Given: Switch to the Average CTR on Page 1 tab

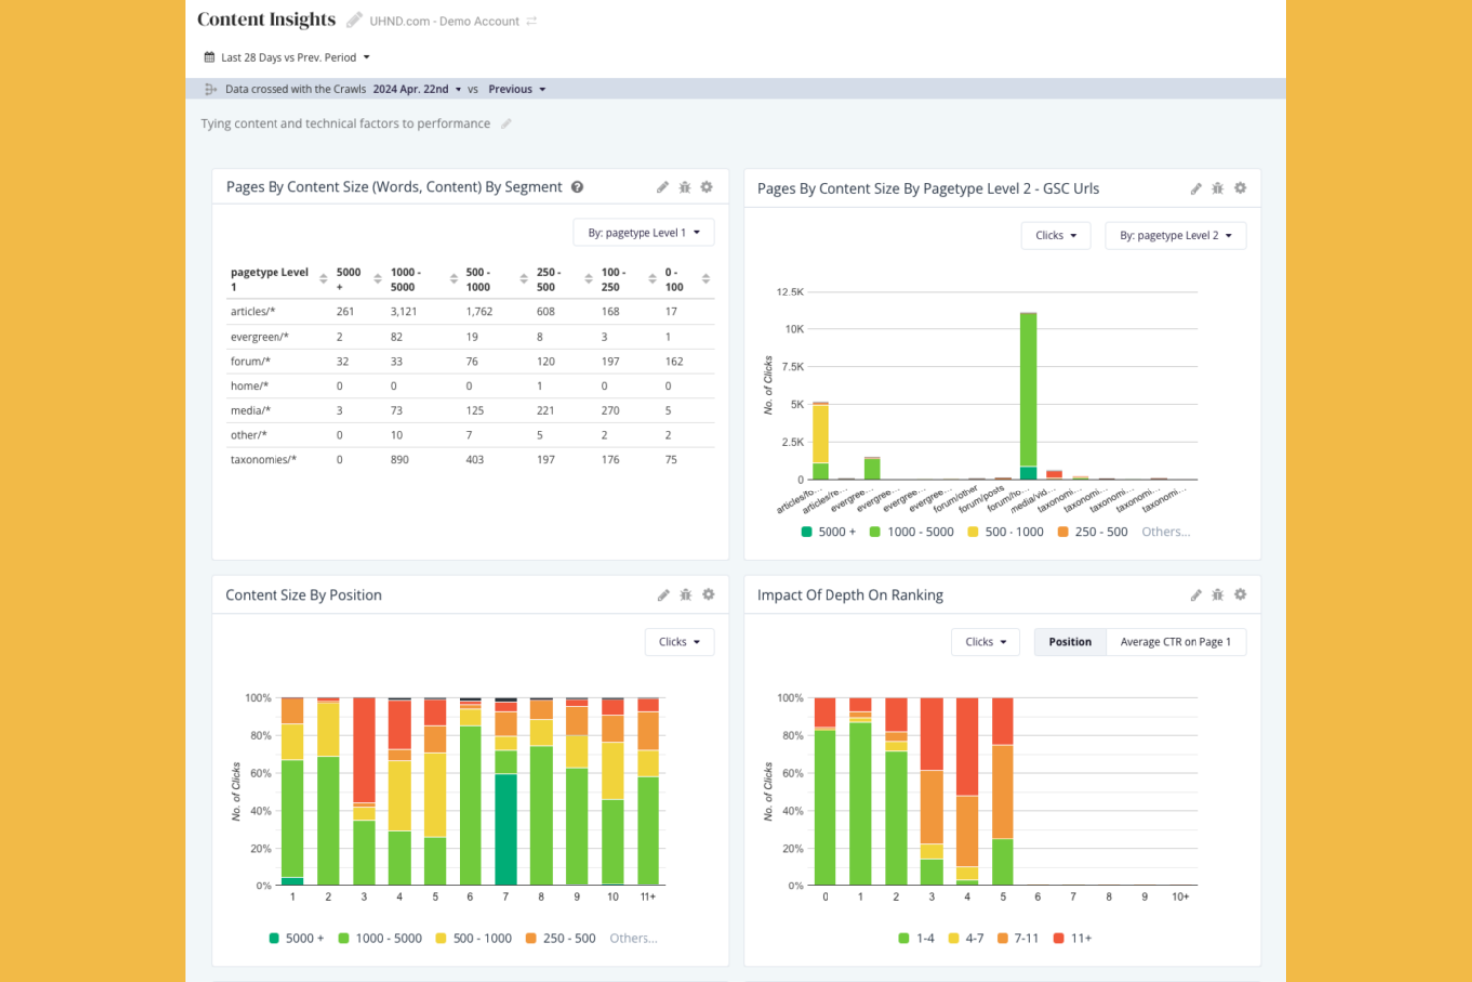Looking at the screenshot, I should (1176, 641).
